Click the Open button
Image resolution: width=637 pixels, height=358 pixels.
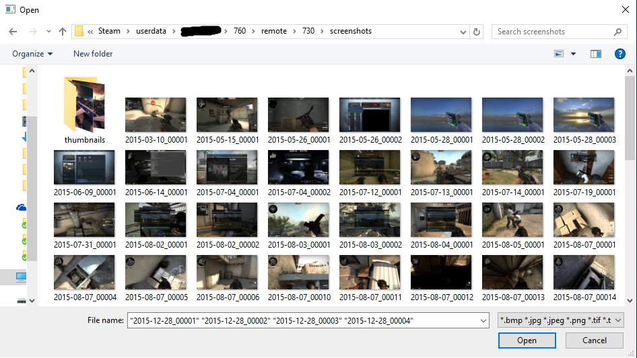click(527, 340)
